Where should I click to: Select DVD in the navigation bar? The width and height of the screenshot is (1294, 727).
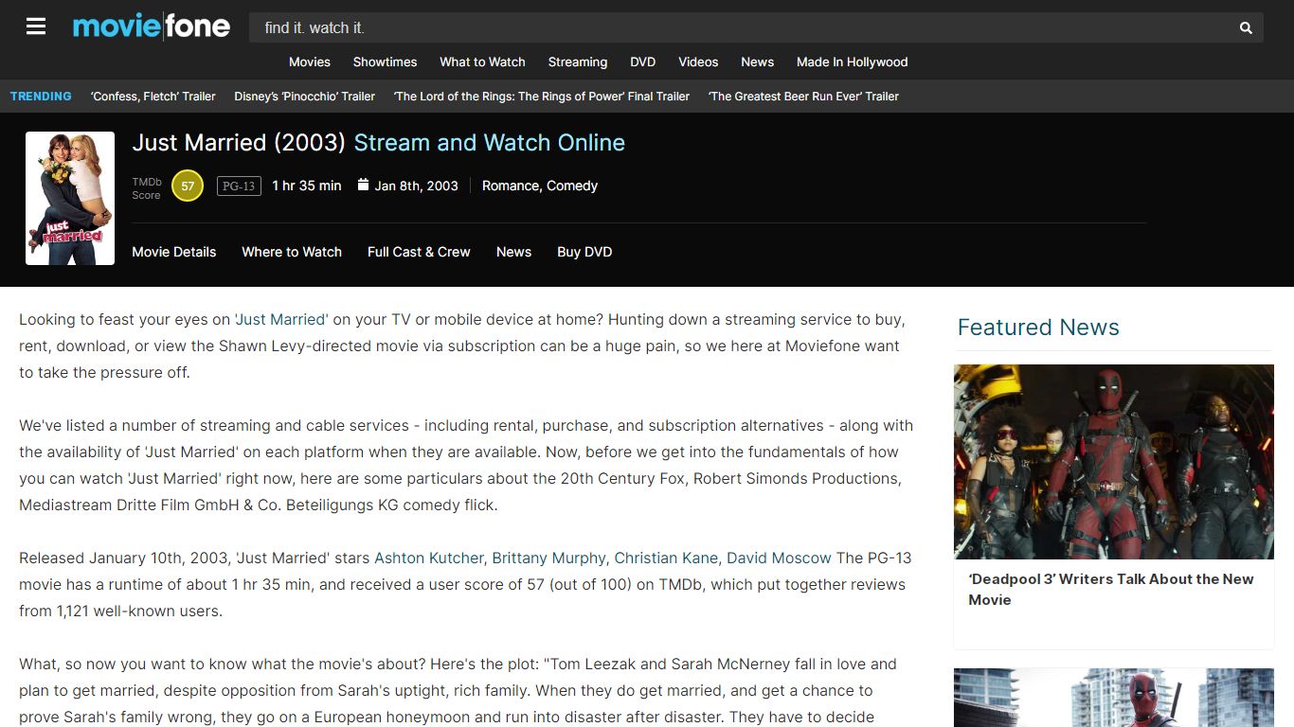coord(643,62)
